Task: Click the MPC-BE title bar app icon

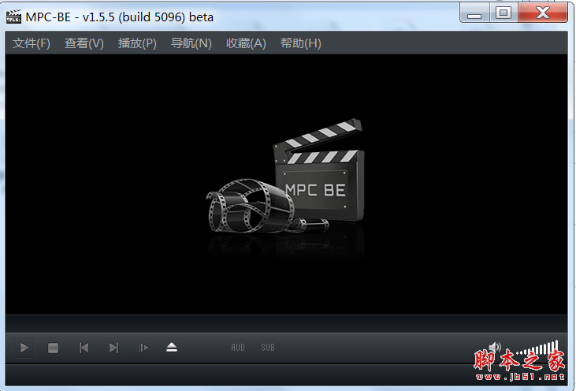Action: pos(13,17)
